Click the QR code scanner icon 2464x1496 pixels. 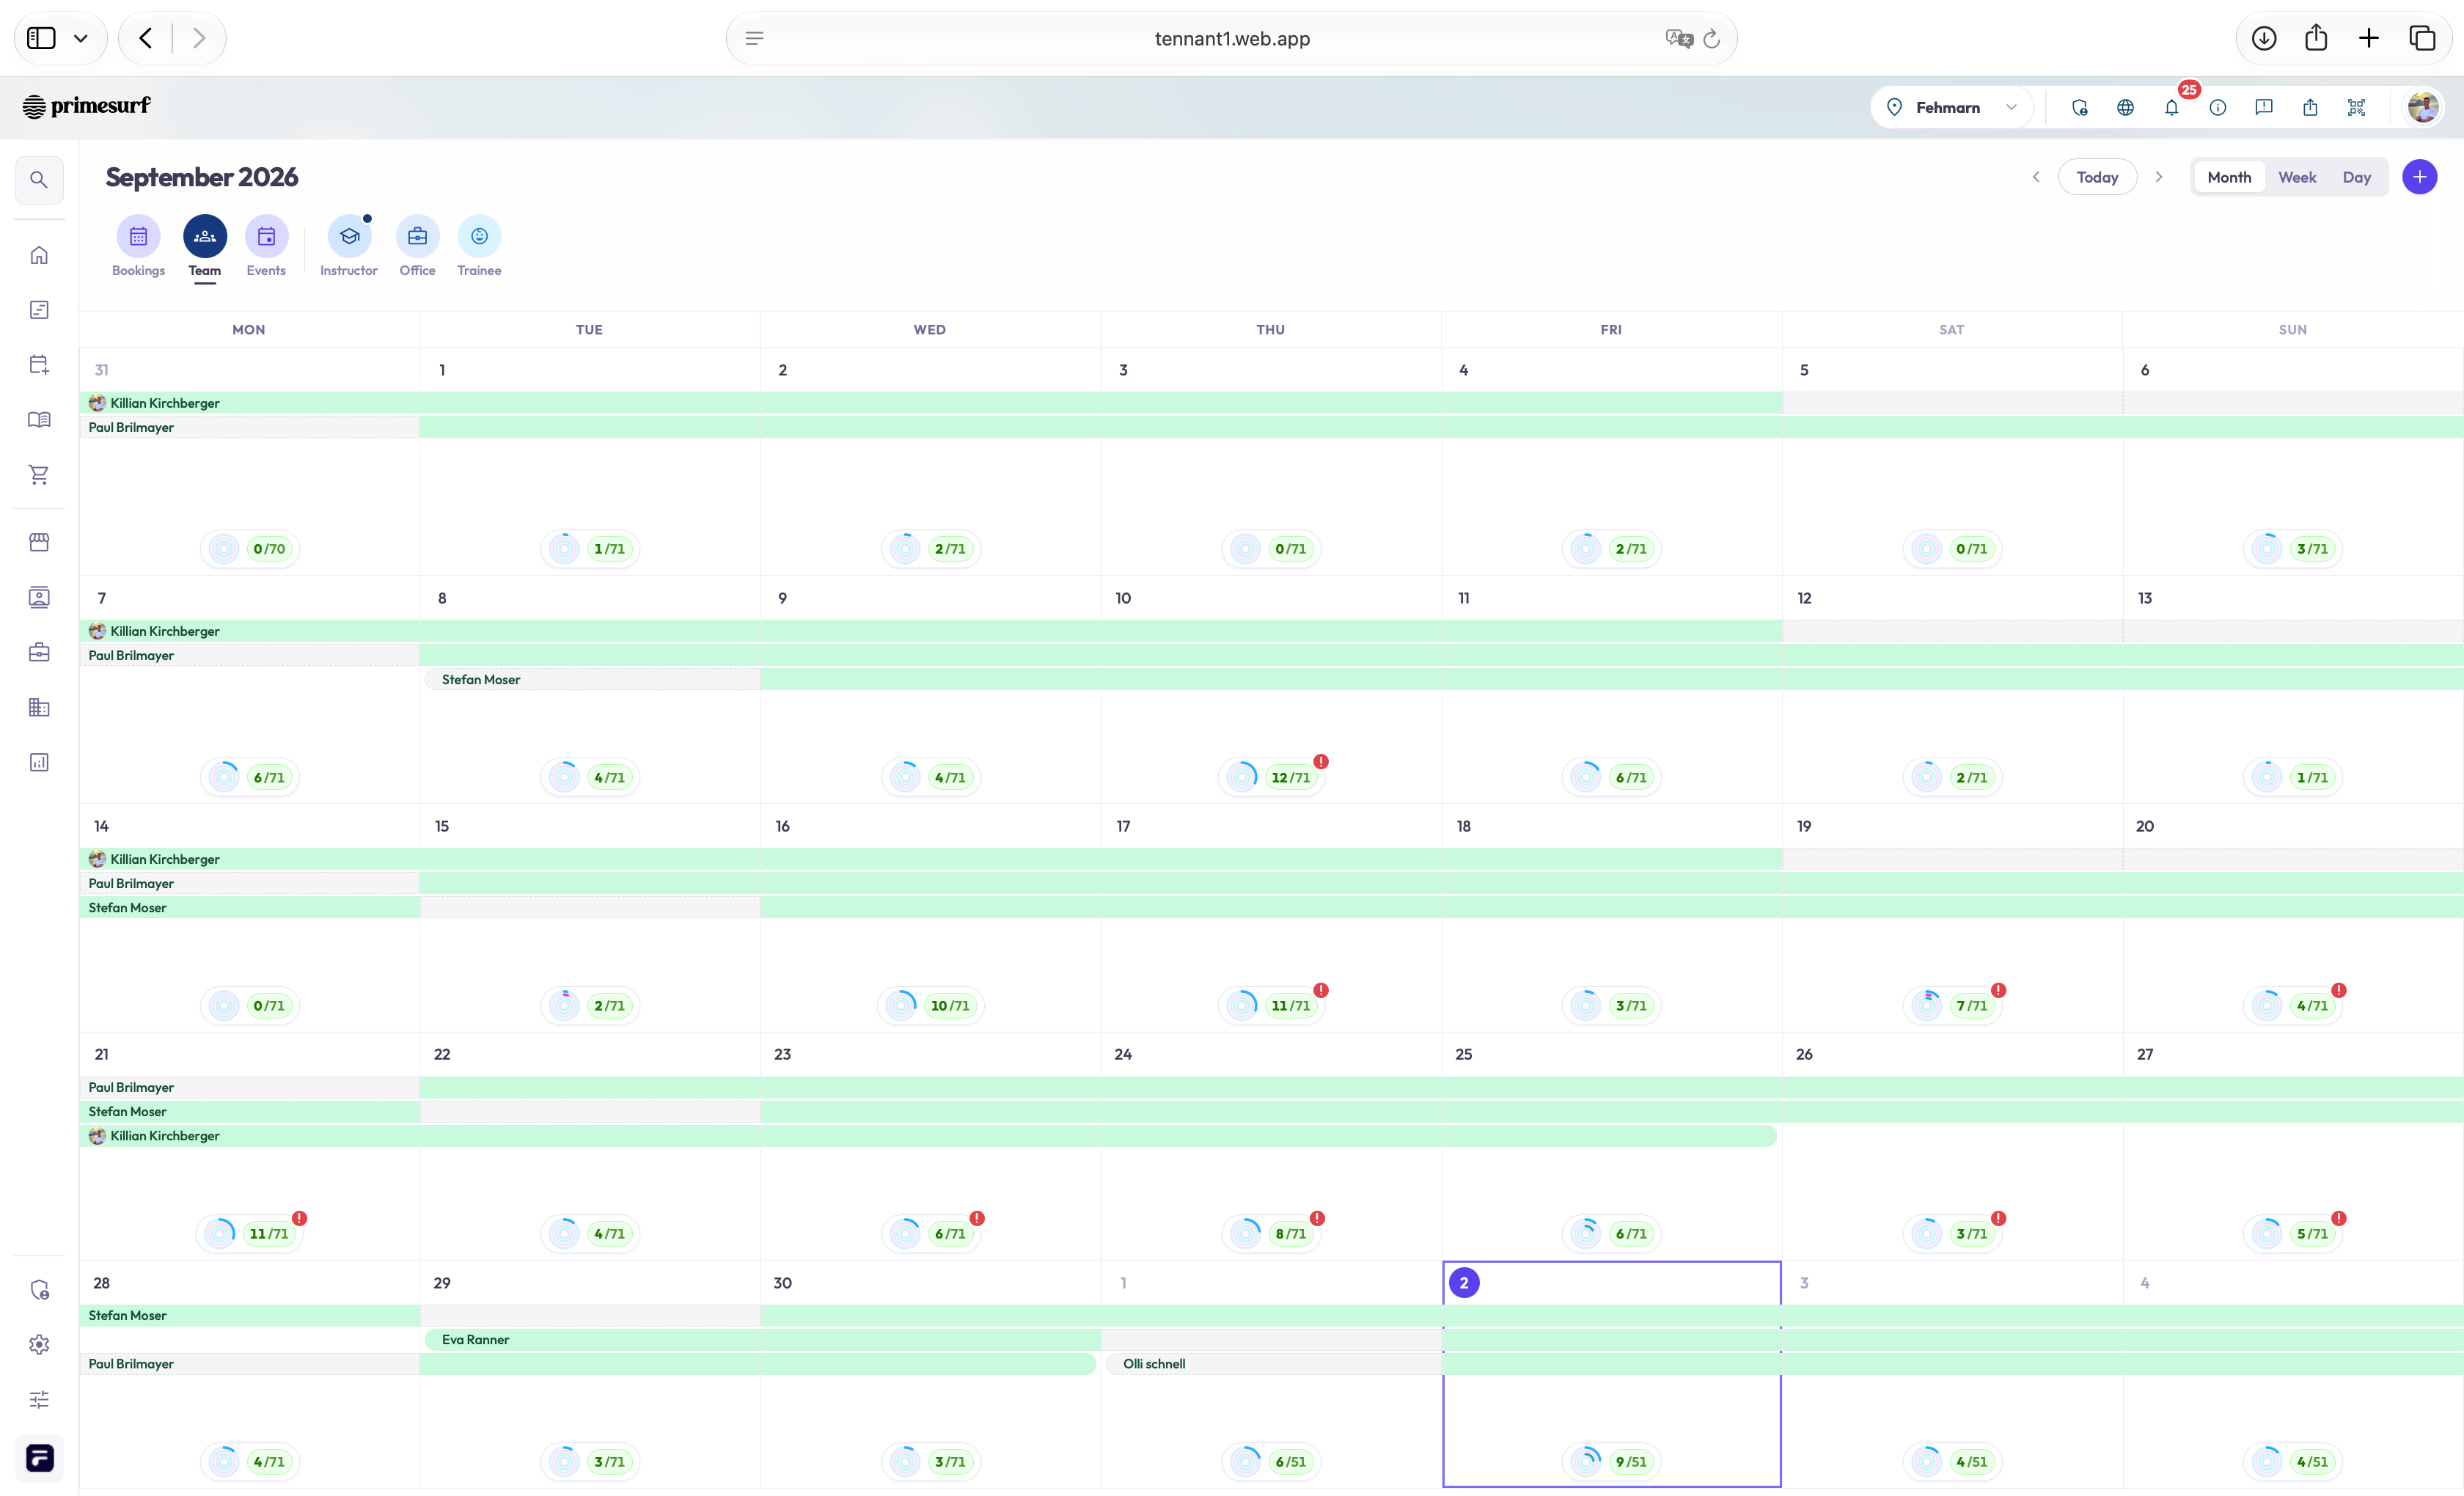[2356, 107]
